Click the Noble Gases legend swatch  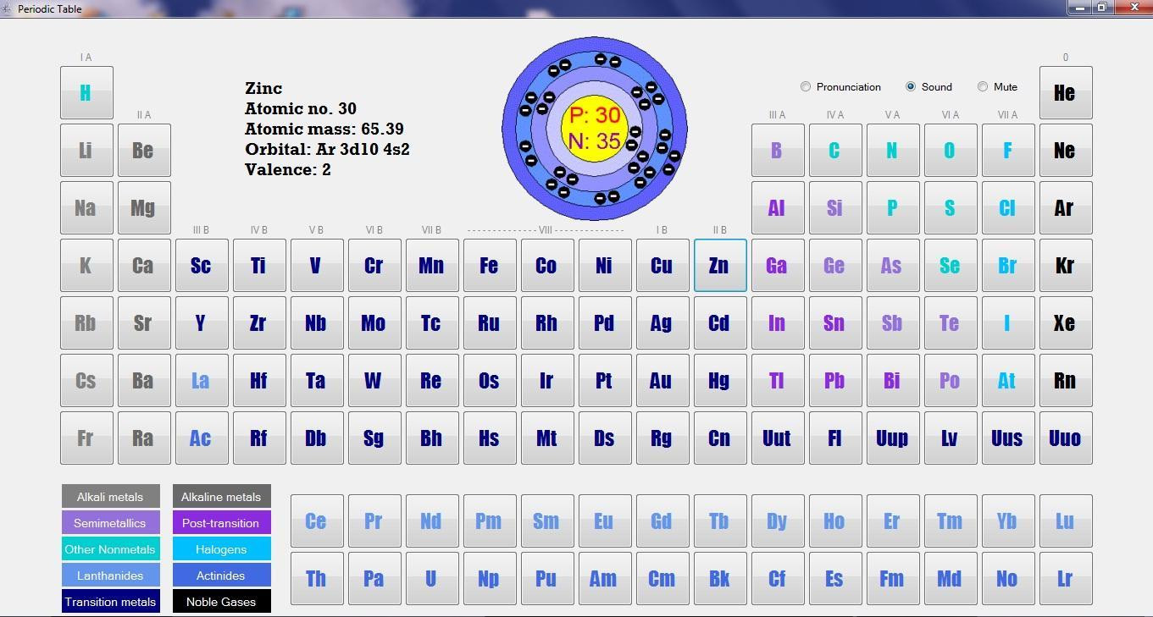tap(221, 602)
